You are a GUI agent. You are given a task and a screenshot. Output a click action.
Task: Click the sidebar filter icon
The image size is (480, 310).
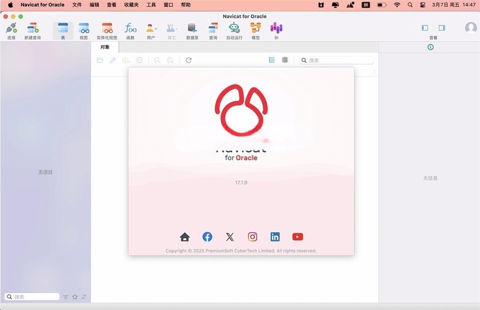(65, 297)
